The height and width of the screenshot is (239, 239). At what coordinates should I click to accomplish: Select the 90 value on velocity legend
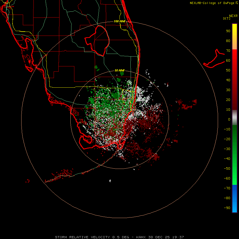point(228,31)
